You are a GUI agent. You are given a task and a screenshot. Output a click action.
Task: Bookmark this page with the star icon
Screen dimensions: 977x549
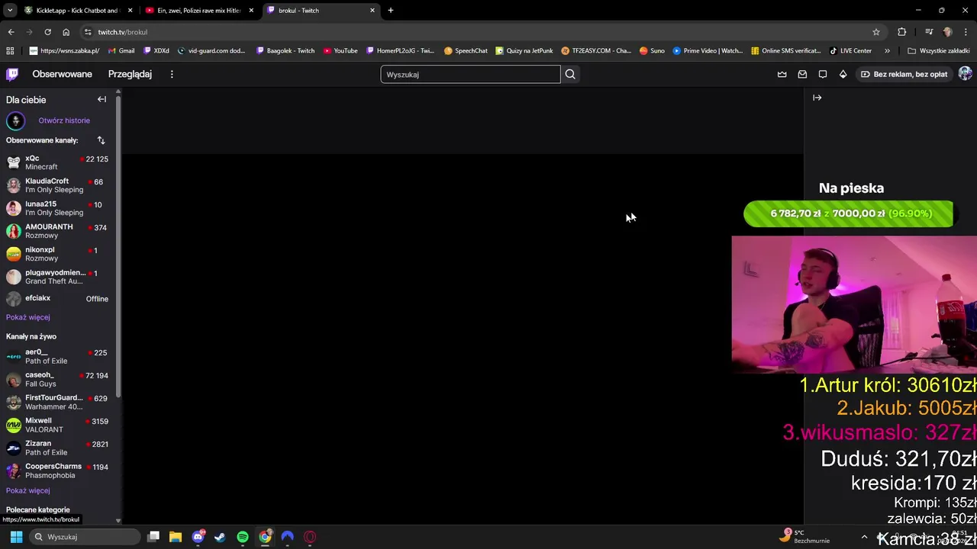coord(876,32)
